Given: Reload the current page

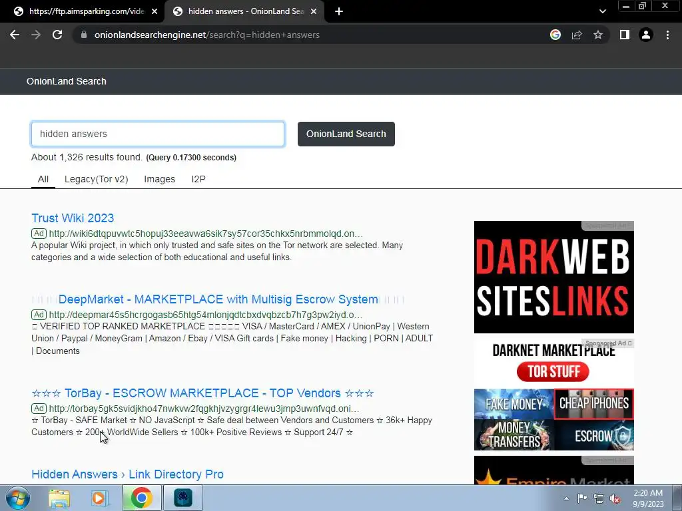Looking at the screenshot, I should pyautogui.click(x=57, y=35).
